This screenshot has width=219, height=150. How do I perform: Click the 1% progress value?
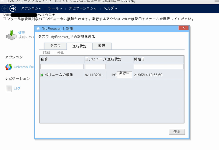(x=114, y=75)
